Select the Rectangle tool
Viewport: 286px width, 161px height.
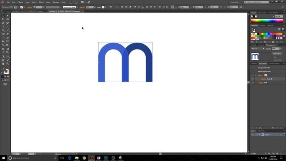pos(3,30)
